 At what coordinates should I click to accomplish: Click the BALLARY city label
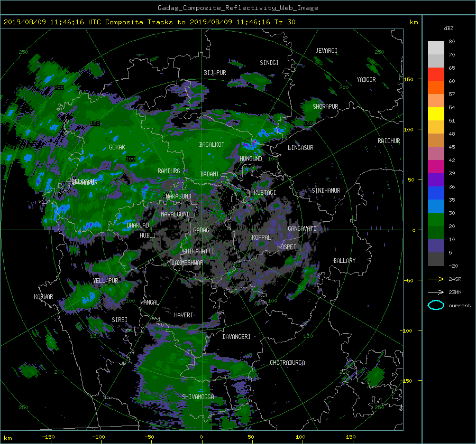pos(344,261)
